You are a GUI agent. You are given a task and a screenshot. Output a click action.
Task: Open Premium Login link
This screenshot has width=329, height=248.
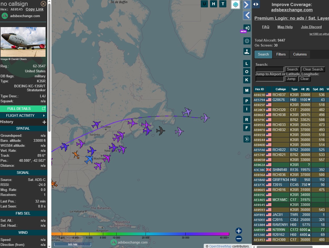click(x=292, y=18)
